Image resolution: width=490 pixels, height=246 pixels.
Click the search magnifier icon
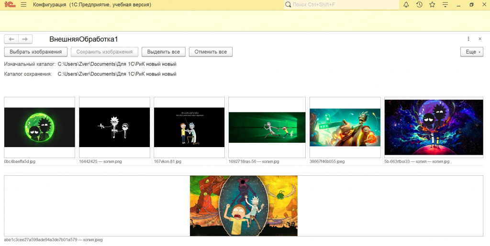(288, 5)
